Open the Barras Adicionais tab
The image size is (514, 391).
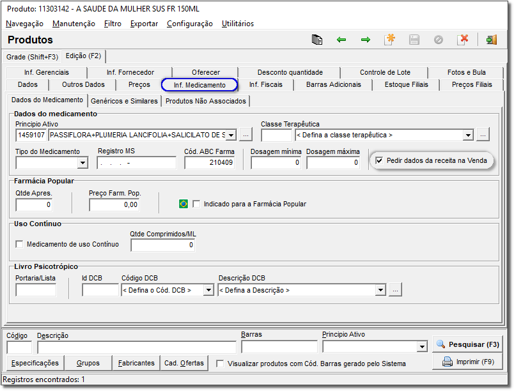(x=333, y=84)
